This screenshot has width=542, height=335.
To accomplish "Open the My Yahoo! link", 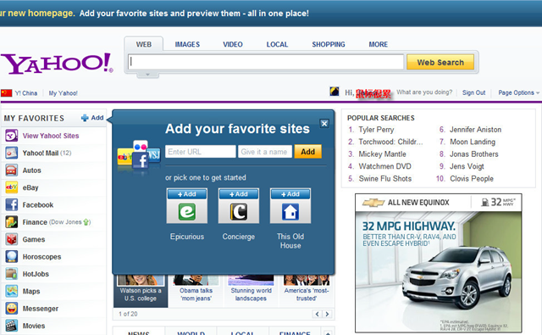I will [64, 93].
